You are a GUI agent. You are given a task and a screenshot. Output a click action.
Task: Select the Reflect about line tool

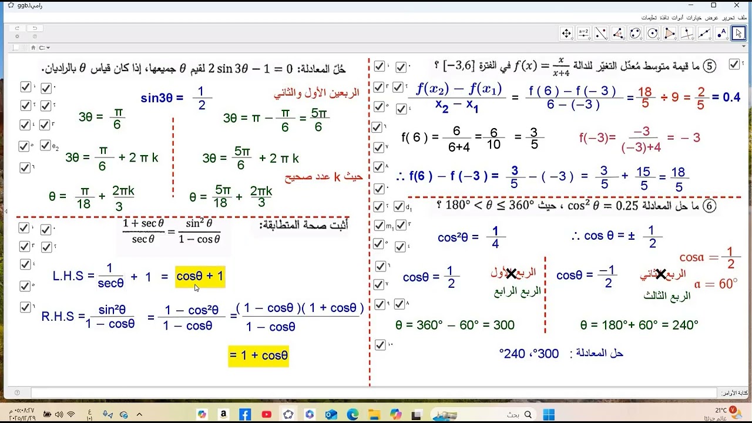pos(601,33)
